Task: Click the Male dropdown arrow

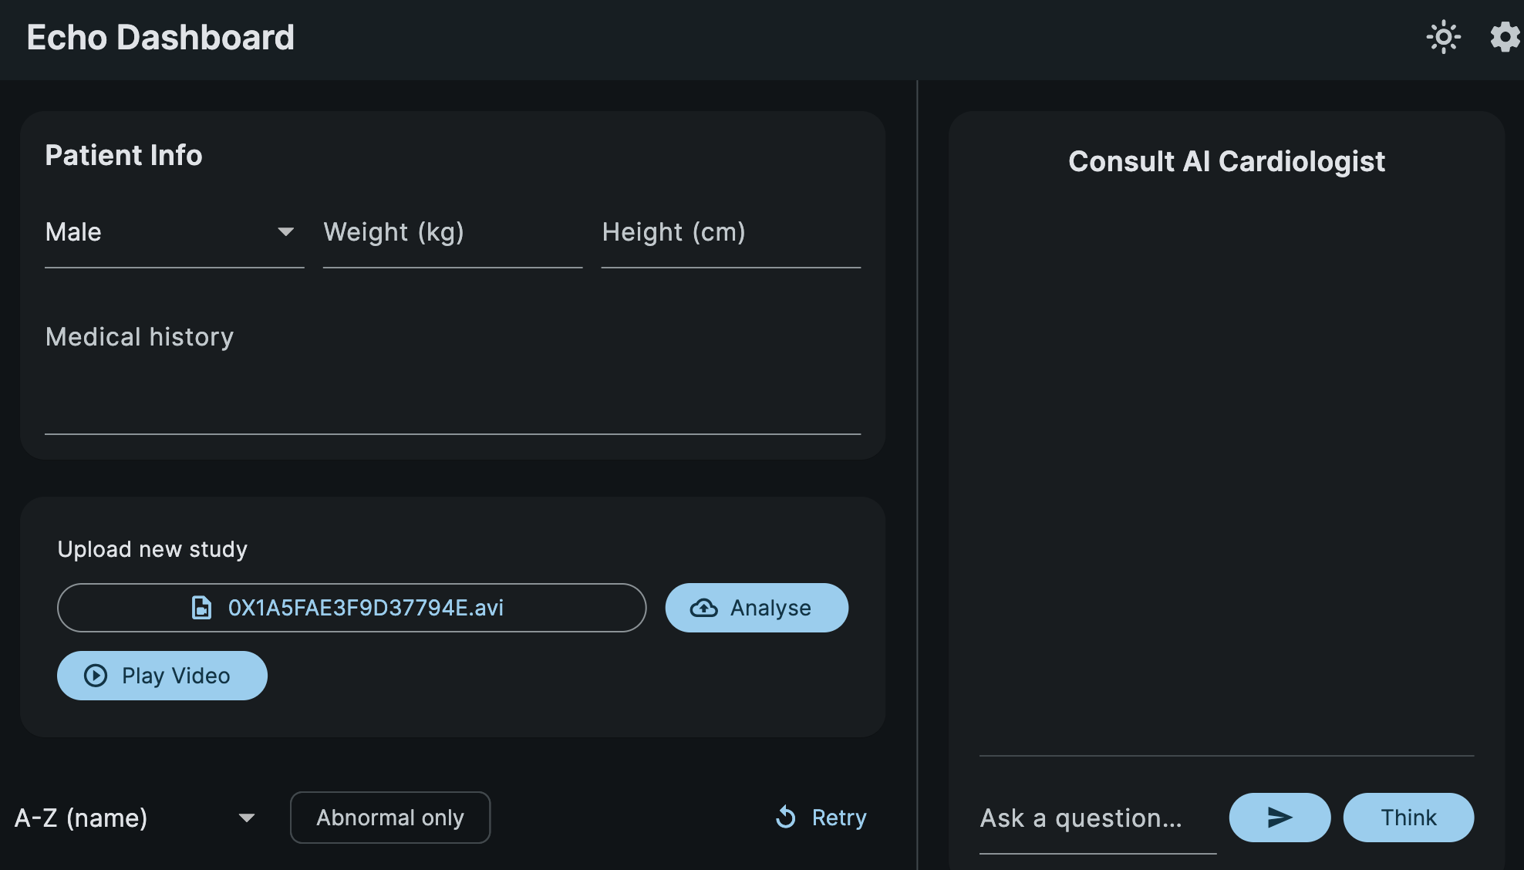Action: (x=285, y=232)
